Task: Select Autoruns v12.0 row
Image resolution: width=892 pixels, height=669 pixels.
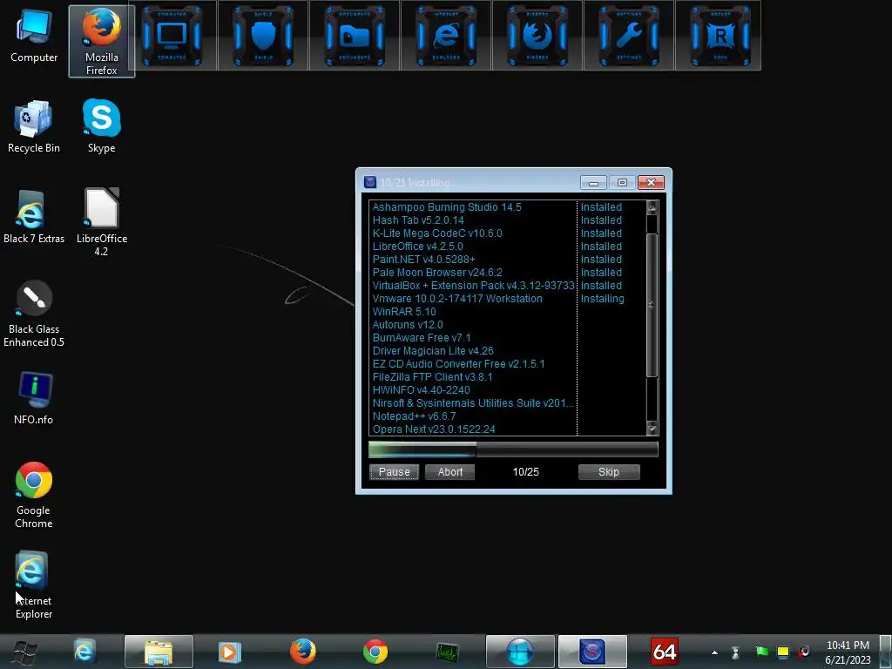Action: tap(408, 325)
